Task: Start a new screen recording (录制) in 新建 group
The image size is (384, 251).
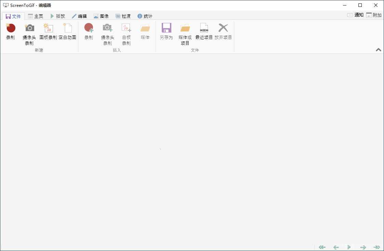Action: [11, 32]
